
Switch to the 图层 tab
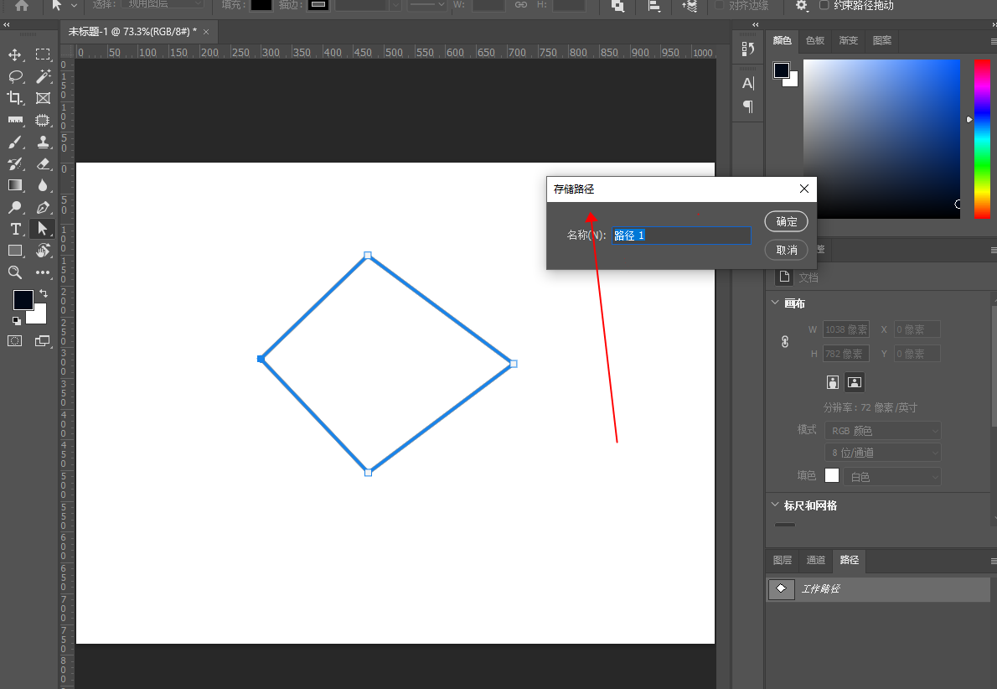coord(782,560)
